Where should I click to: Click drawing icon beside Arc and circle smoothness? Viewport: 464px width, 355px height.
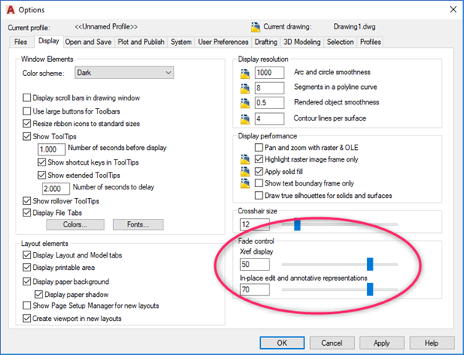coord(245,73)
